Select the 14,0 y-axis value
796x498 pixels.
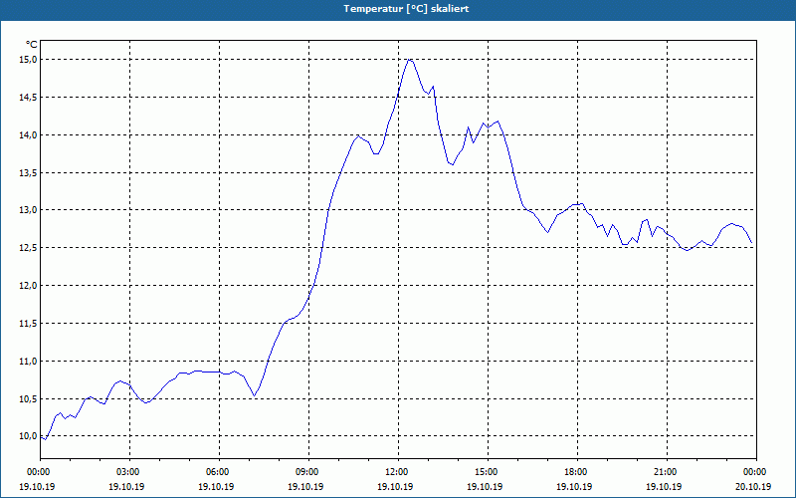(28, 135)
